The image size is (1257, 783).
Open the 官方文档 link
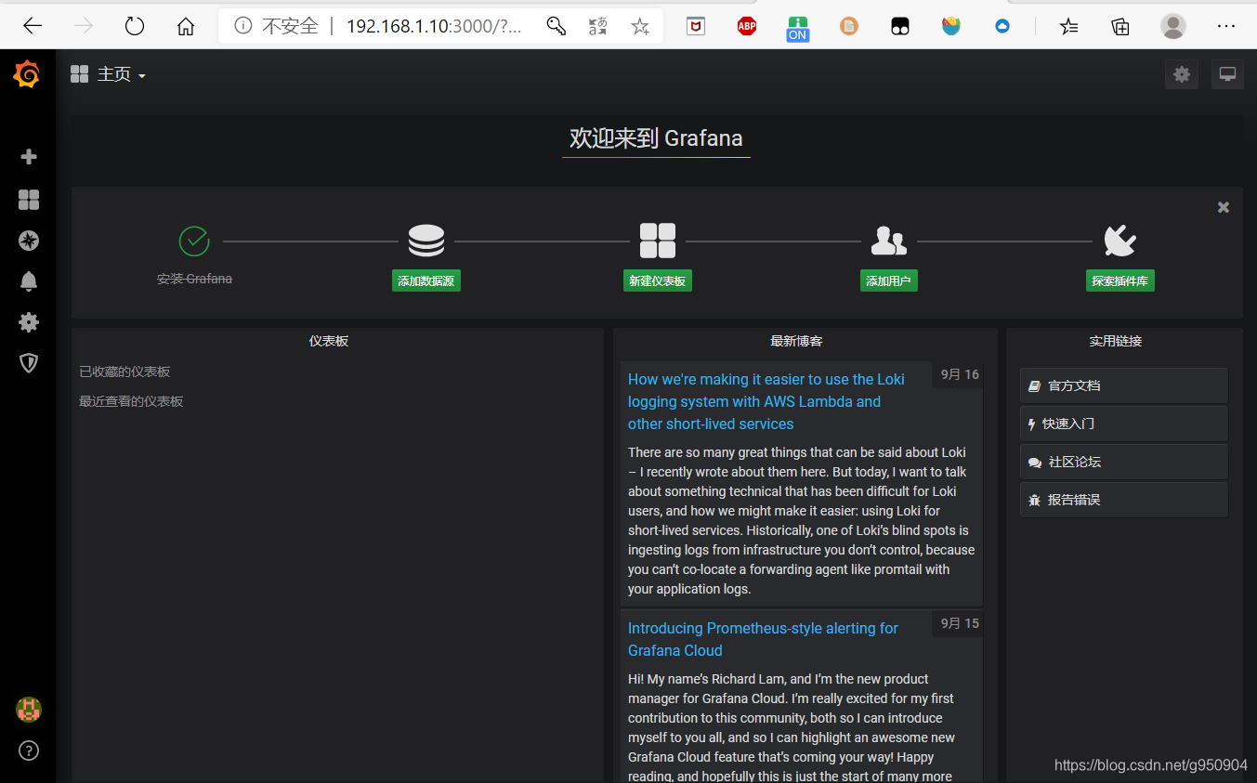pyautogui.click(x=1123, y=385)
